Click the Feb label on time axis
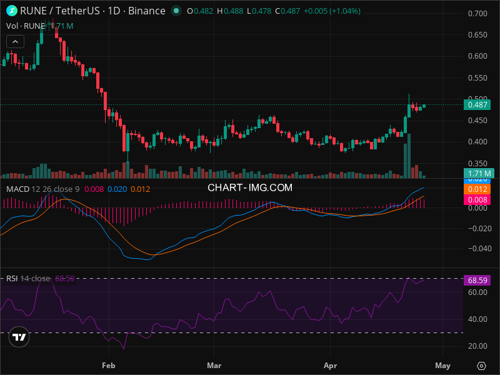Viewport: 500px width, 375px height. pyautogui.click(x=108, y=366)
